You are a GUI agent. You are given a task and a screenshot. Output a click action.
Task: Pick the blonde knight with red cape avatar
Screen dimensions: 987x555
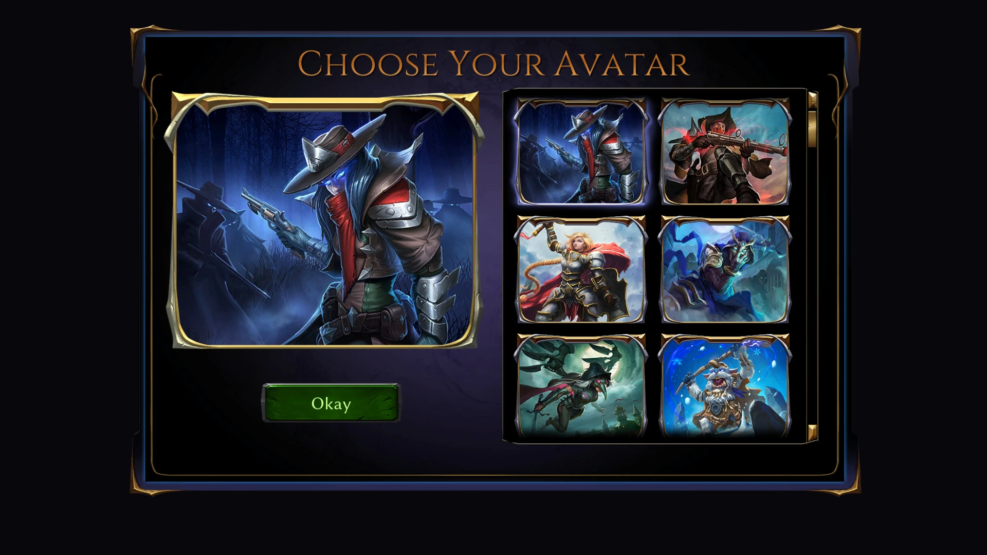[581, 270]
